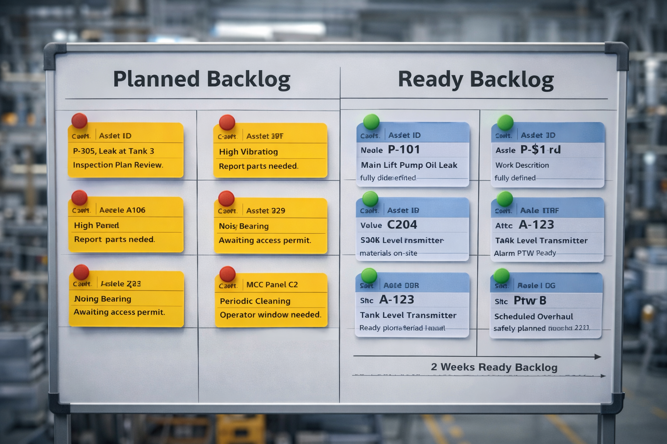Click the red pin on the P-305 Leak card

[79, 121]
